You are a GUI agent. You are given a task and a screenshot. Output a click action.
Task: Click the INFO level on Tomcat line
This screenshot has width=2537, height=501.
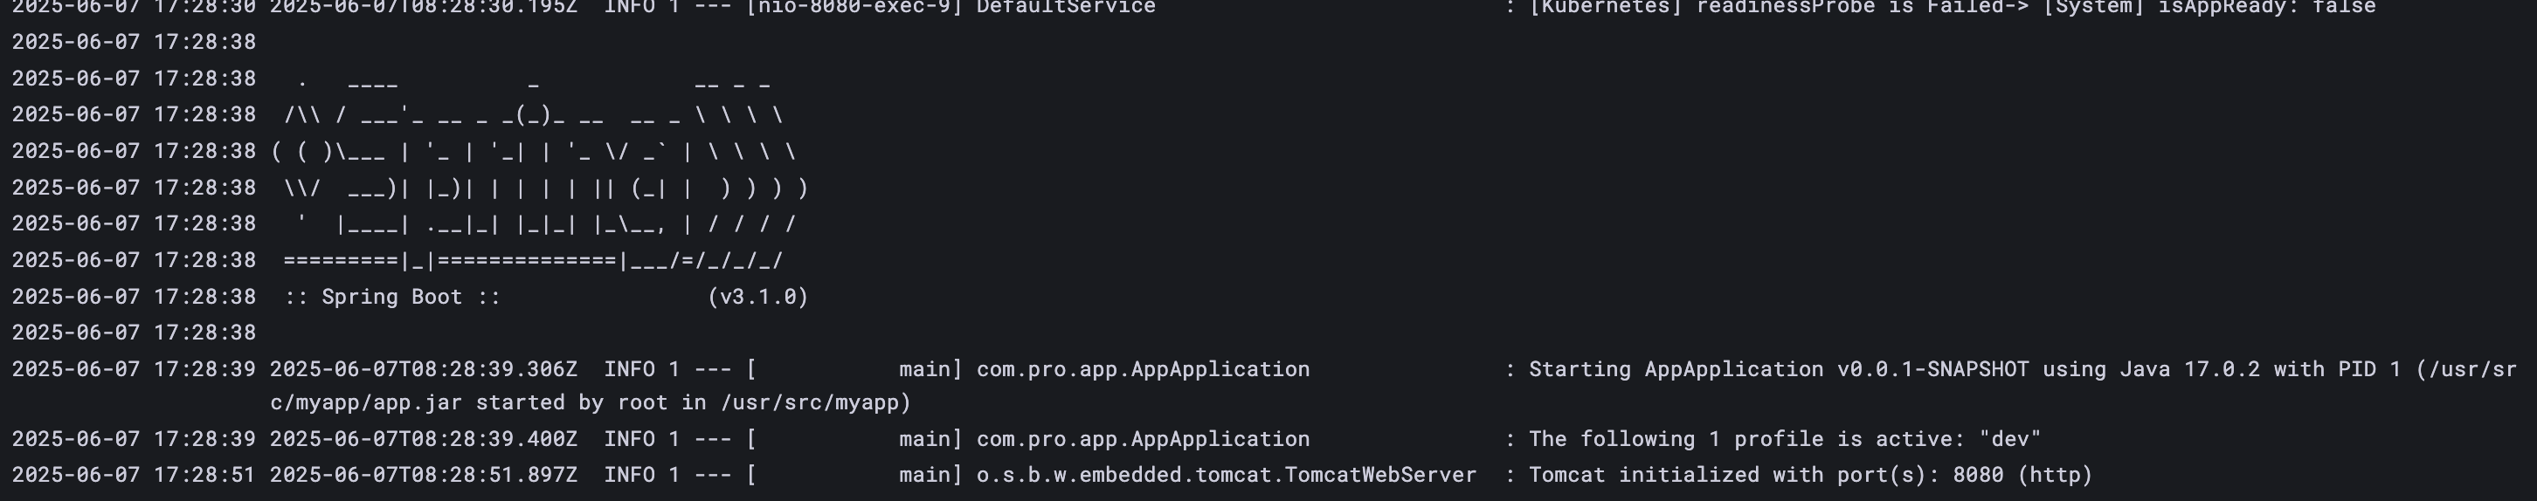629,476
